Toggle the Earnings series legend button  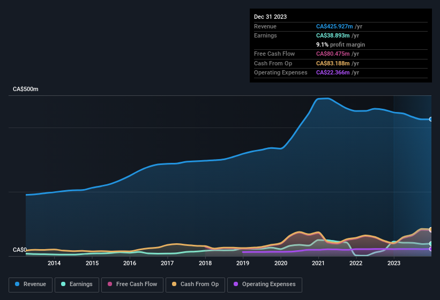77,284
